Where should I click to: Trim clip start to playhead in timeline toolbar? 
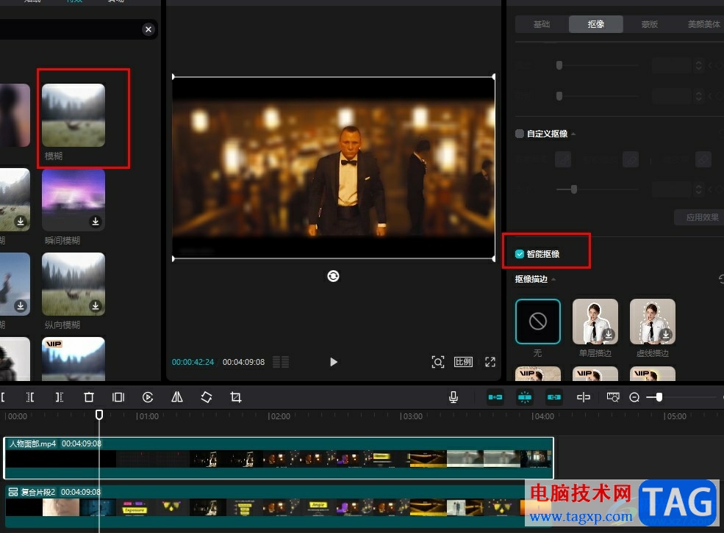pyautogui.click(x=30, y=397)
